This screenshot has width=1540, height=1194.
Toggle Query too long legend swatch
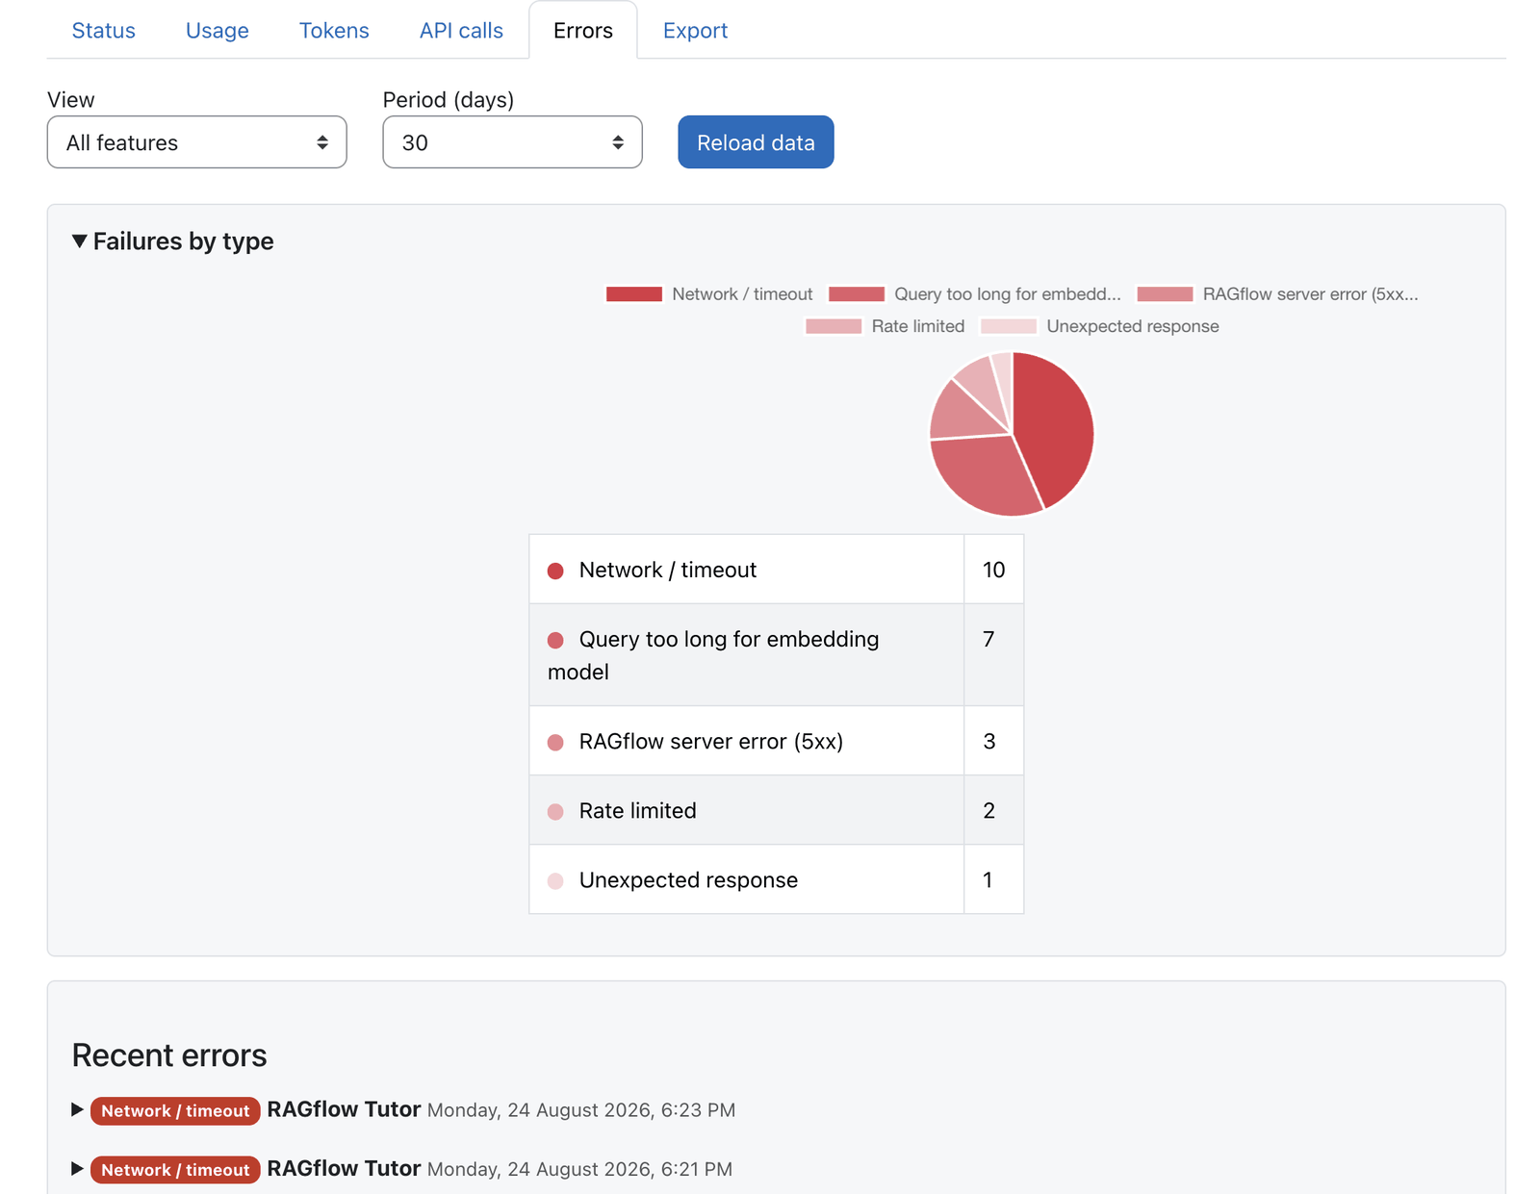[x=857, y=294]
